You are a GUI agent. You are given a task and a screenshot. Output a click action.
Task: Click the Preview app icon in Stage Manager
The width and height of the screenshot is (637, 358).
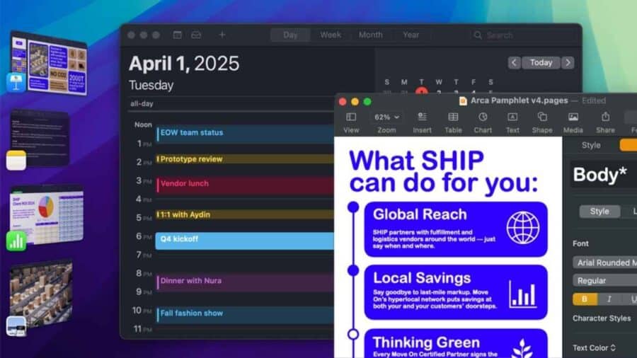16,326
